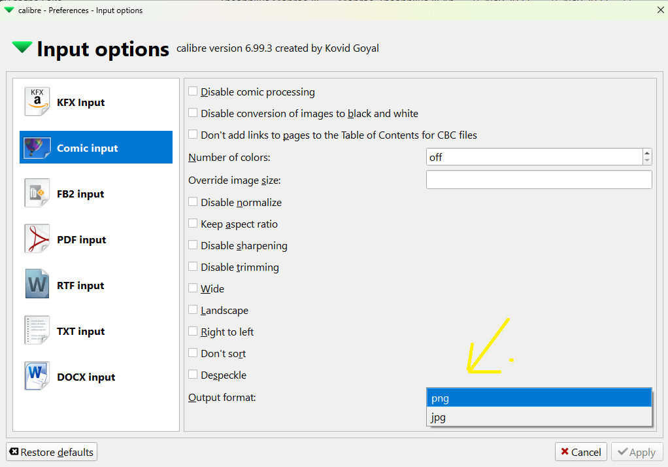This screenshot has width=668, height=467.
Task: Click the calibre logo in title bar
Action: coord(9,10)
